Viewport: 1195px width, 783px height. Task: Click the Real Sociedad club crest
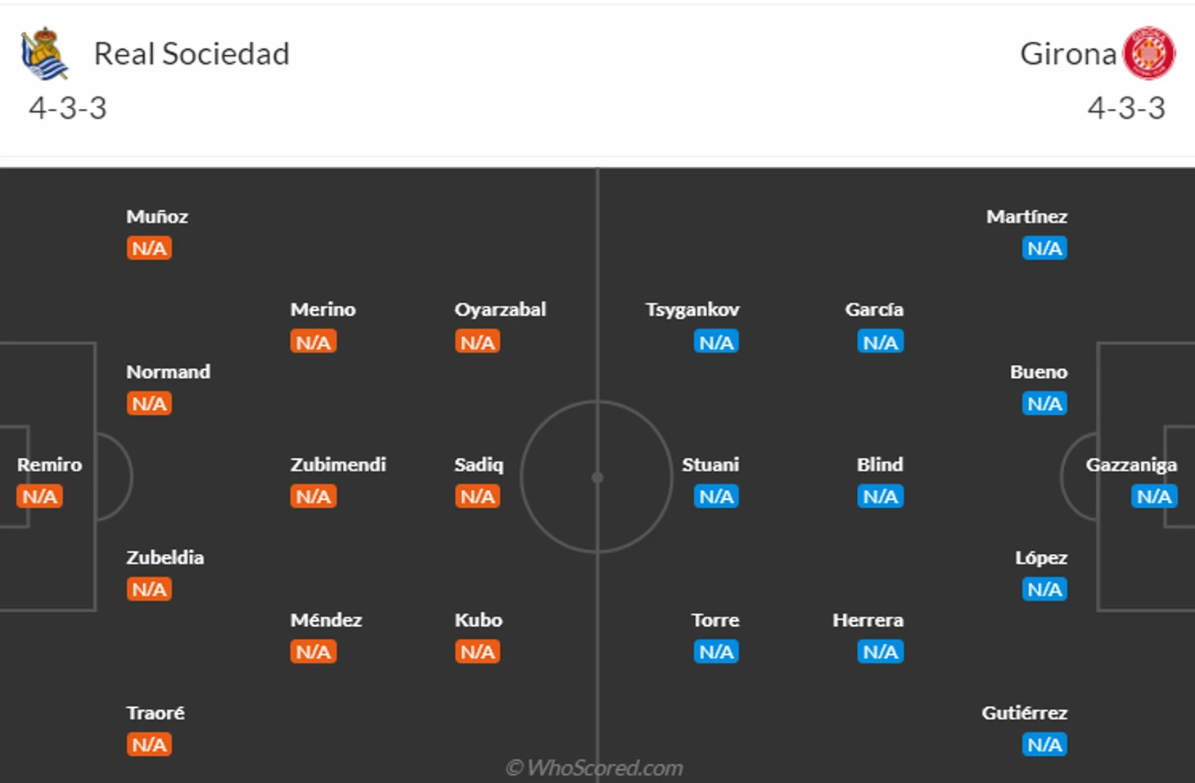(x=44, y=54)
